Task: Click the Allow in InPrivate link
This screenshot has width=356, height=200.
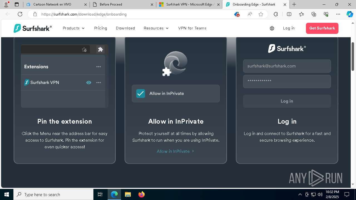Action: 175,151
